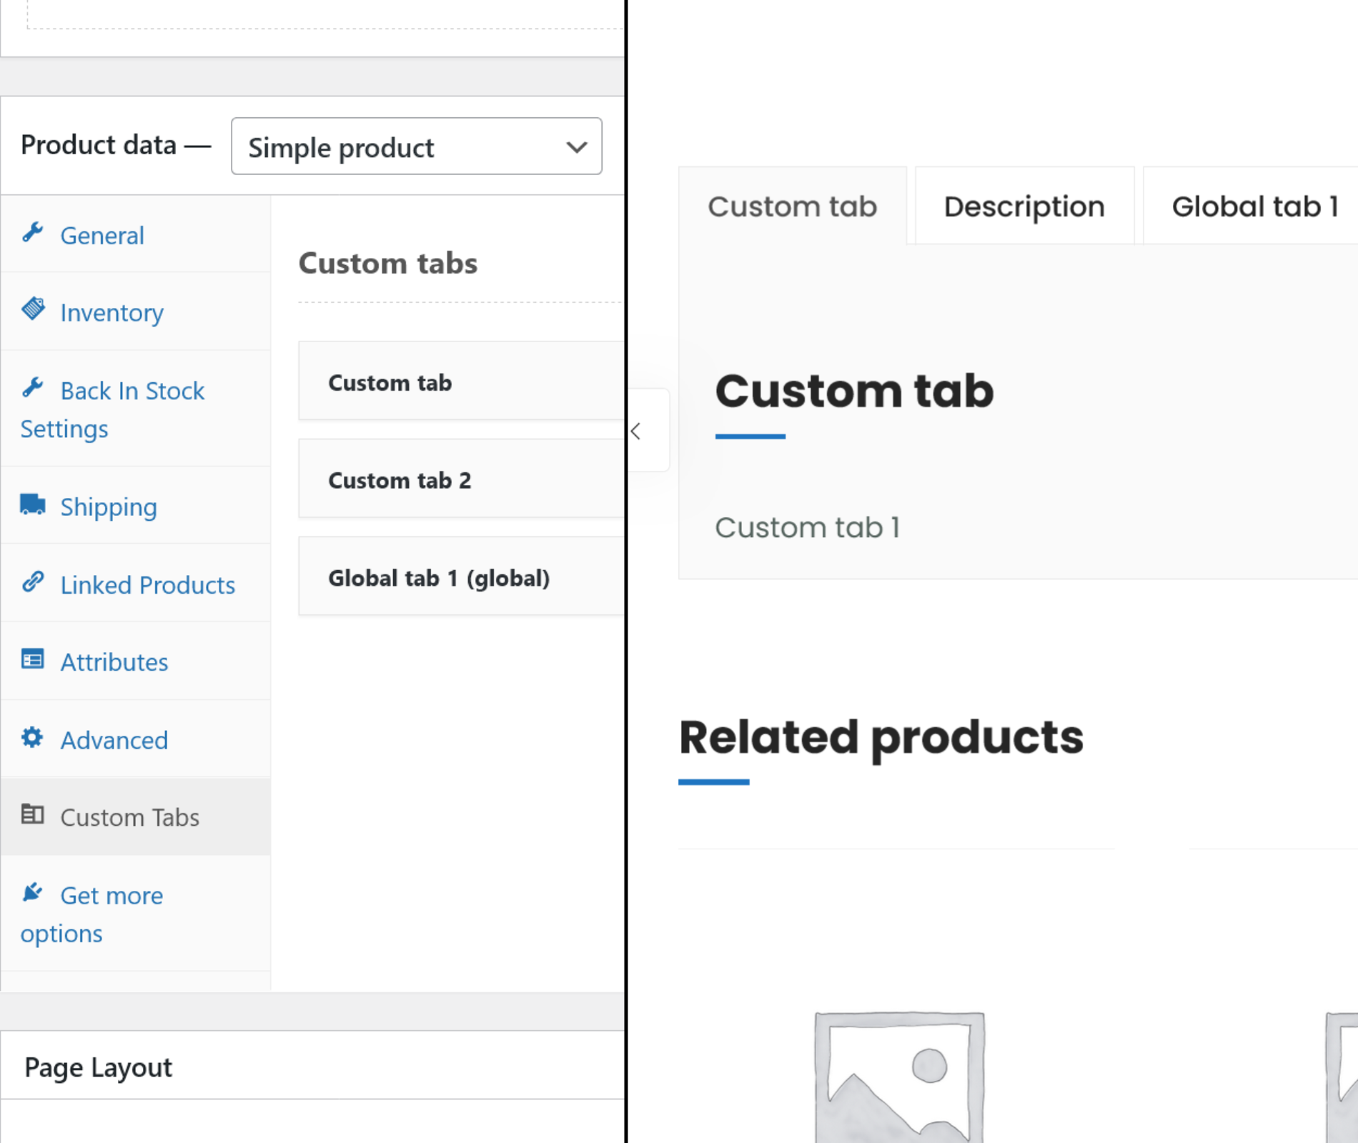Click the Advanced gear icon
Viewport: 1358px width, 1143px height.
33,737
